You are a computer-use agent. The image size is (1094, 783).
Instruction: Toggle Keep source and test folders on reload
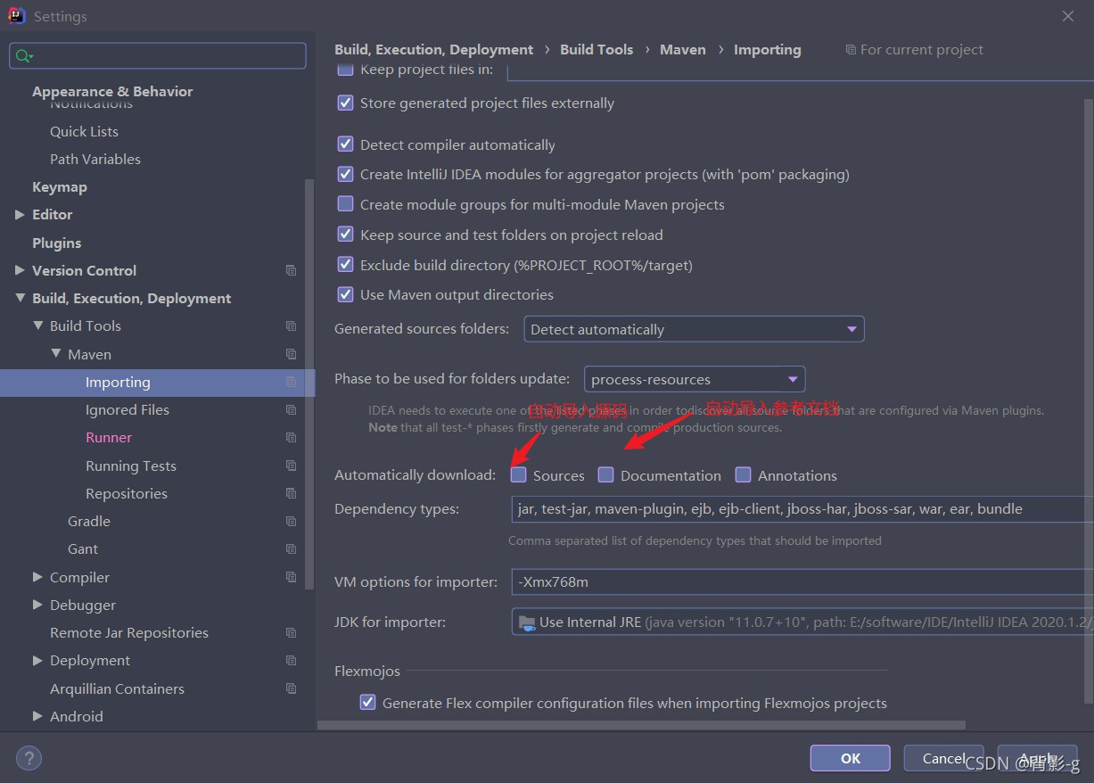pos(345,235)
